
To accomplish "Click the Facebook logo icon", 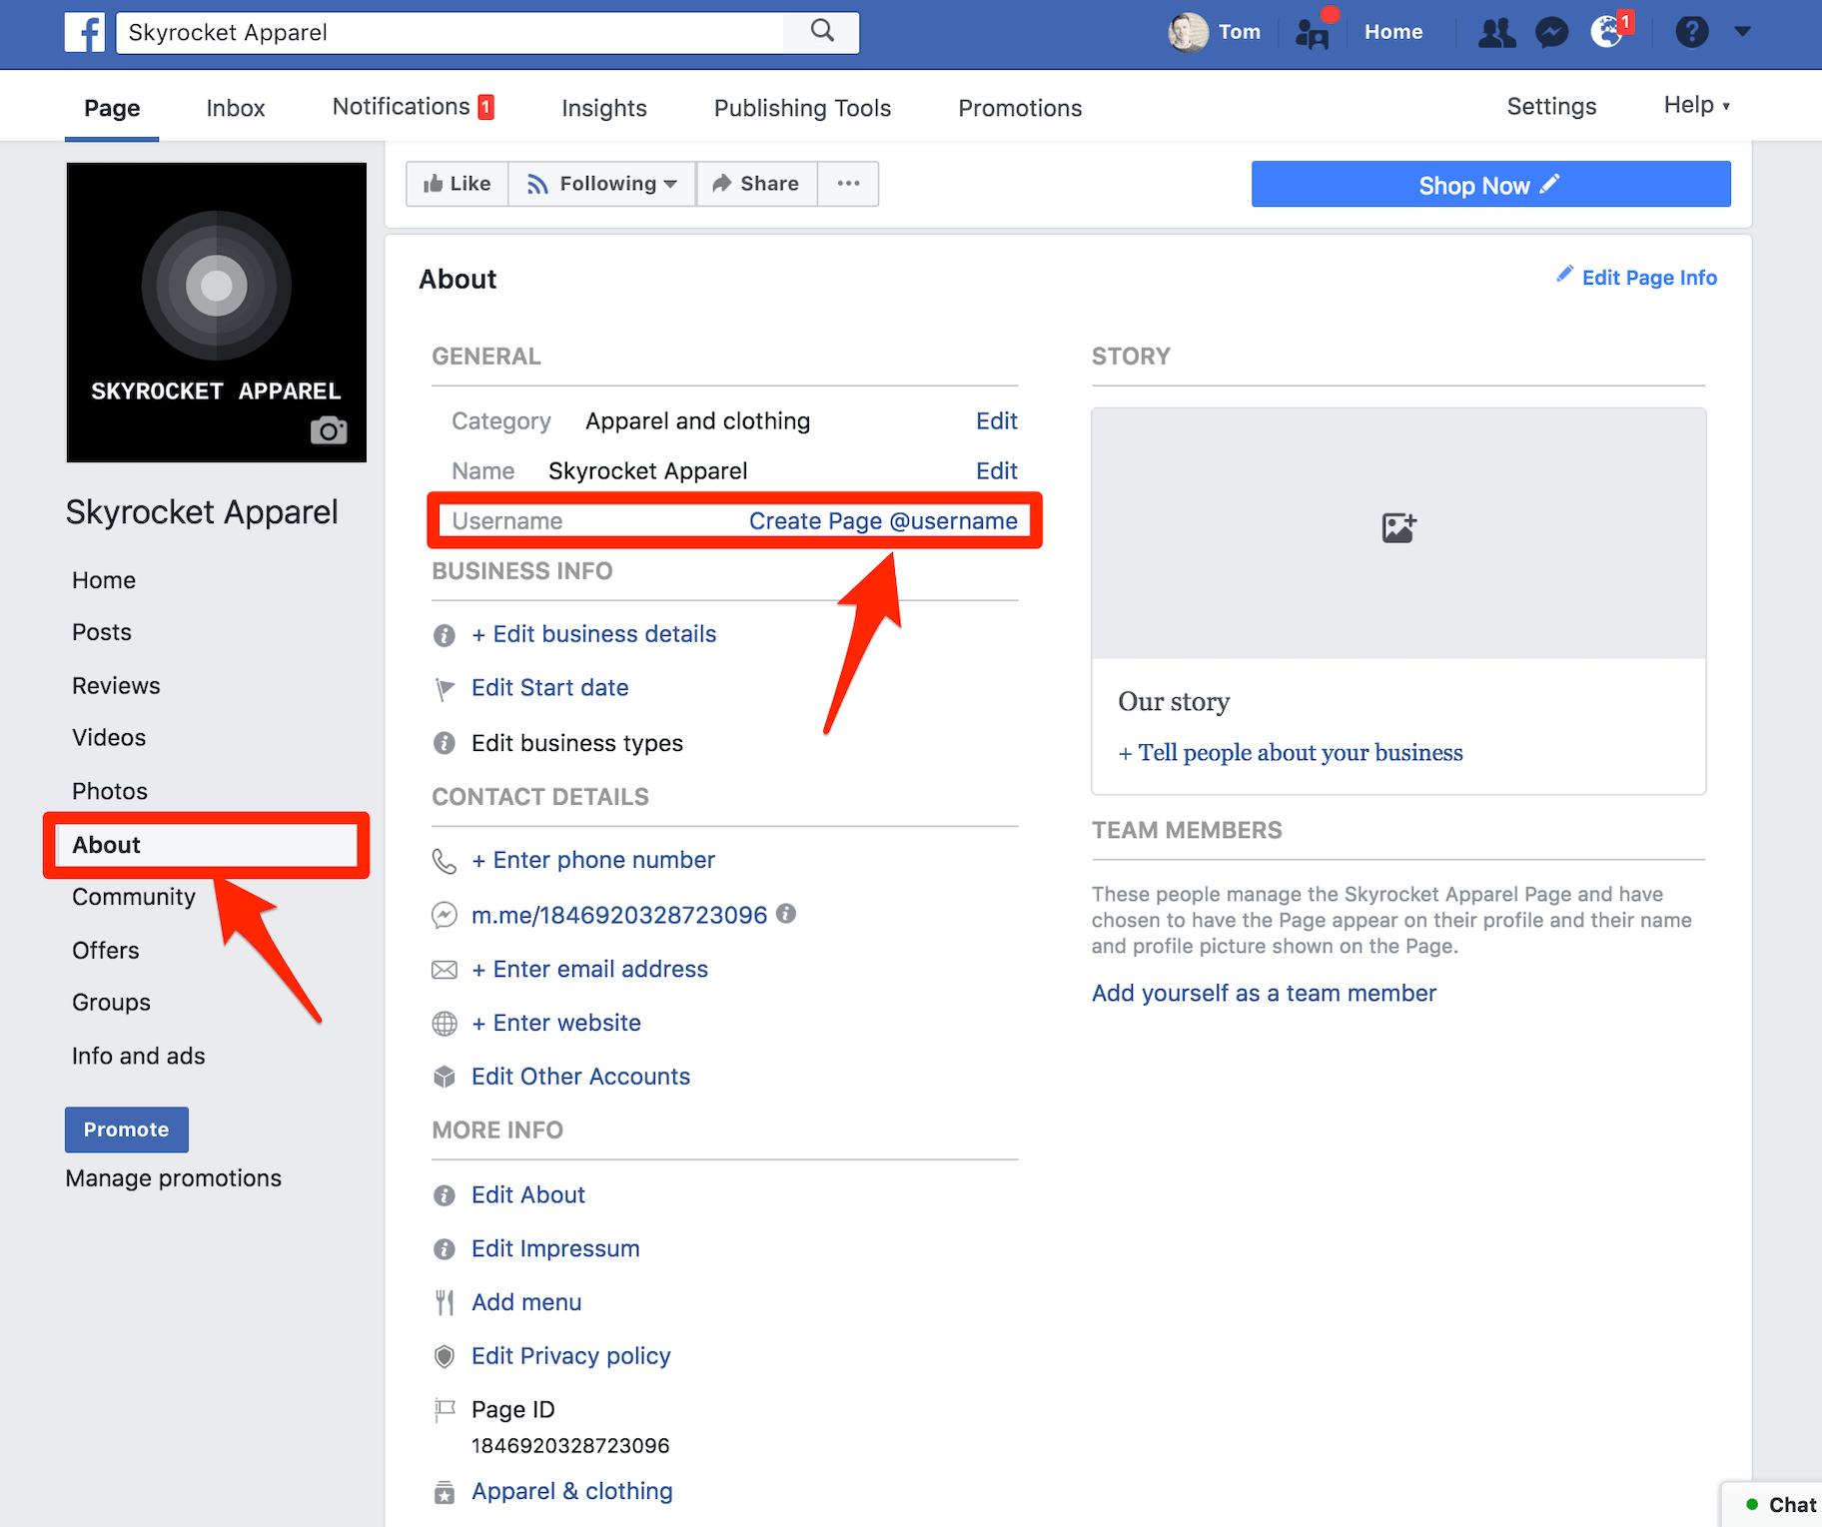I will point(84,32).
